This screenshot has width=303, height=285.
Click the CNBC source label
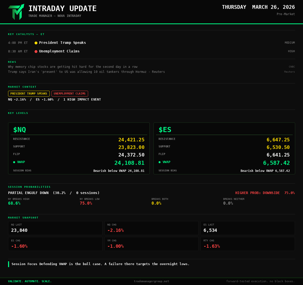coord(292,67)
